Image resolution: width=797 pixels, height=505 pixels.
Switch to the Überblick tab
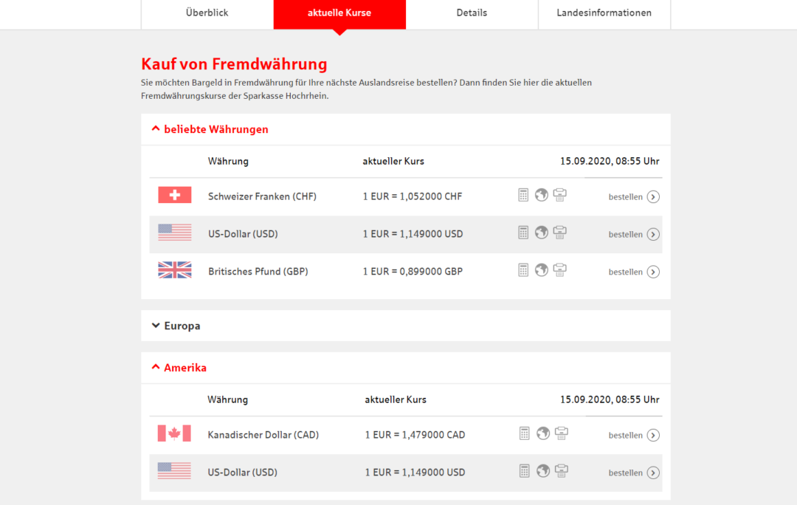click(207, 13)
